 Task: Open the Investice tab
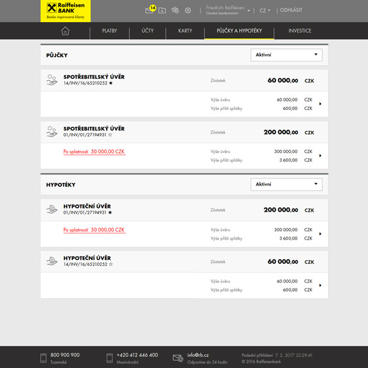(300, 31)
